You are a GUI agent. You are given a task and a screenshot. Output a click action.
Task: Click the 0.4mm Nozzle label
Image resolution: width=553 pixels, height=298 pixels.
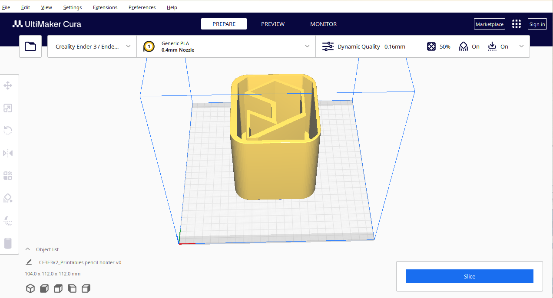[178, 50]
